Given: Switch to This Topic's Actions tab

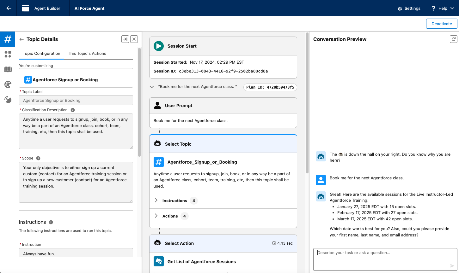Looking at the screenshot, I should point(87,54).
